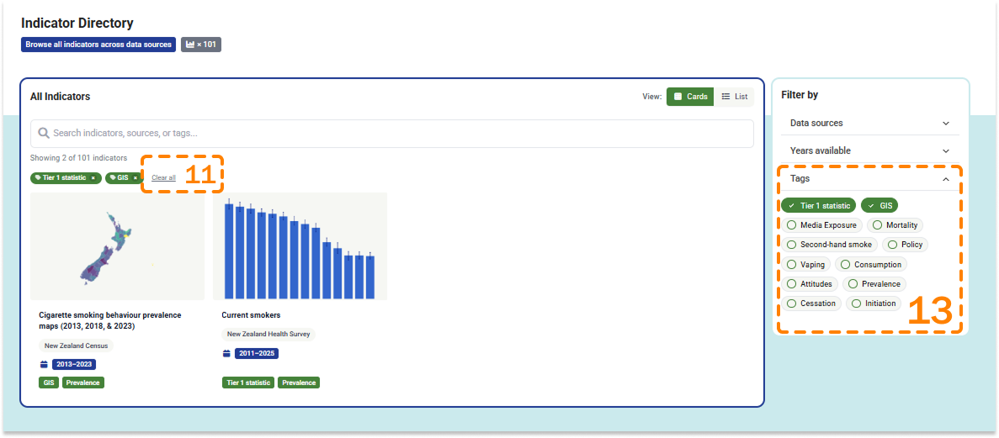Click calendar icon beside 2013–2023

[x=44, y=364]
